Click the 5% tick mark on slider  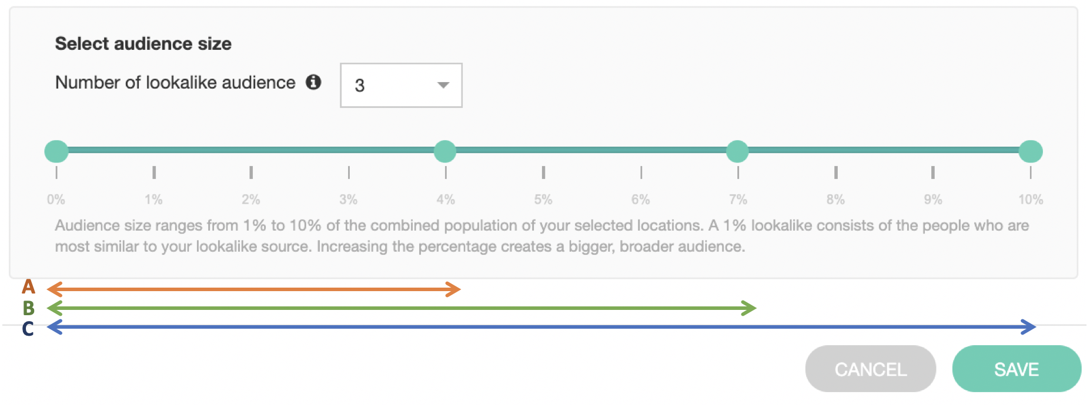[543, 173]
